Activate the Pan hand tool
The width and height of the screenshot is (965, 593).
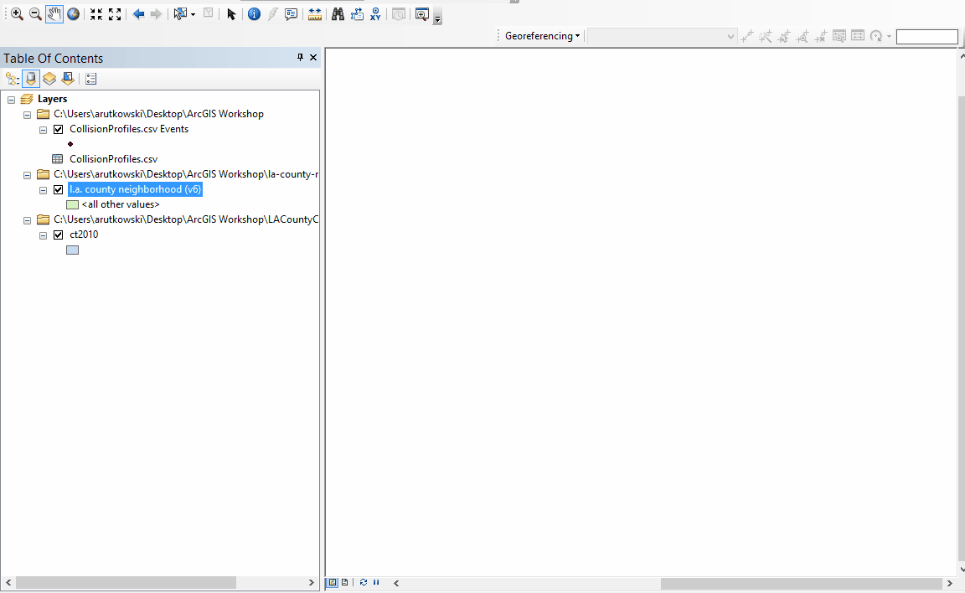(x=54, y=14)
